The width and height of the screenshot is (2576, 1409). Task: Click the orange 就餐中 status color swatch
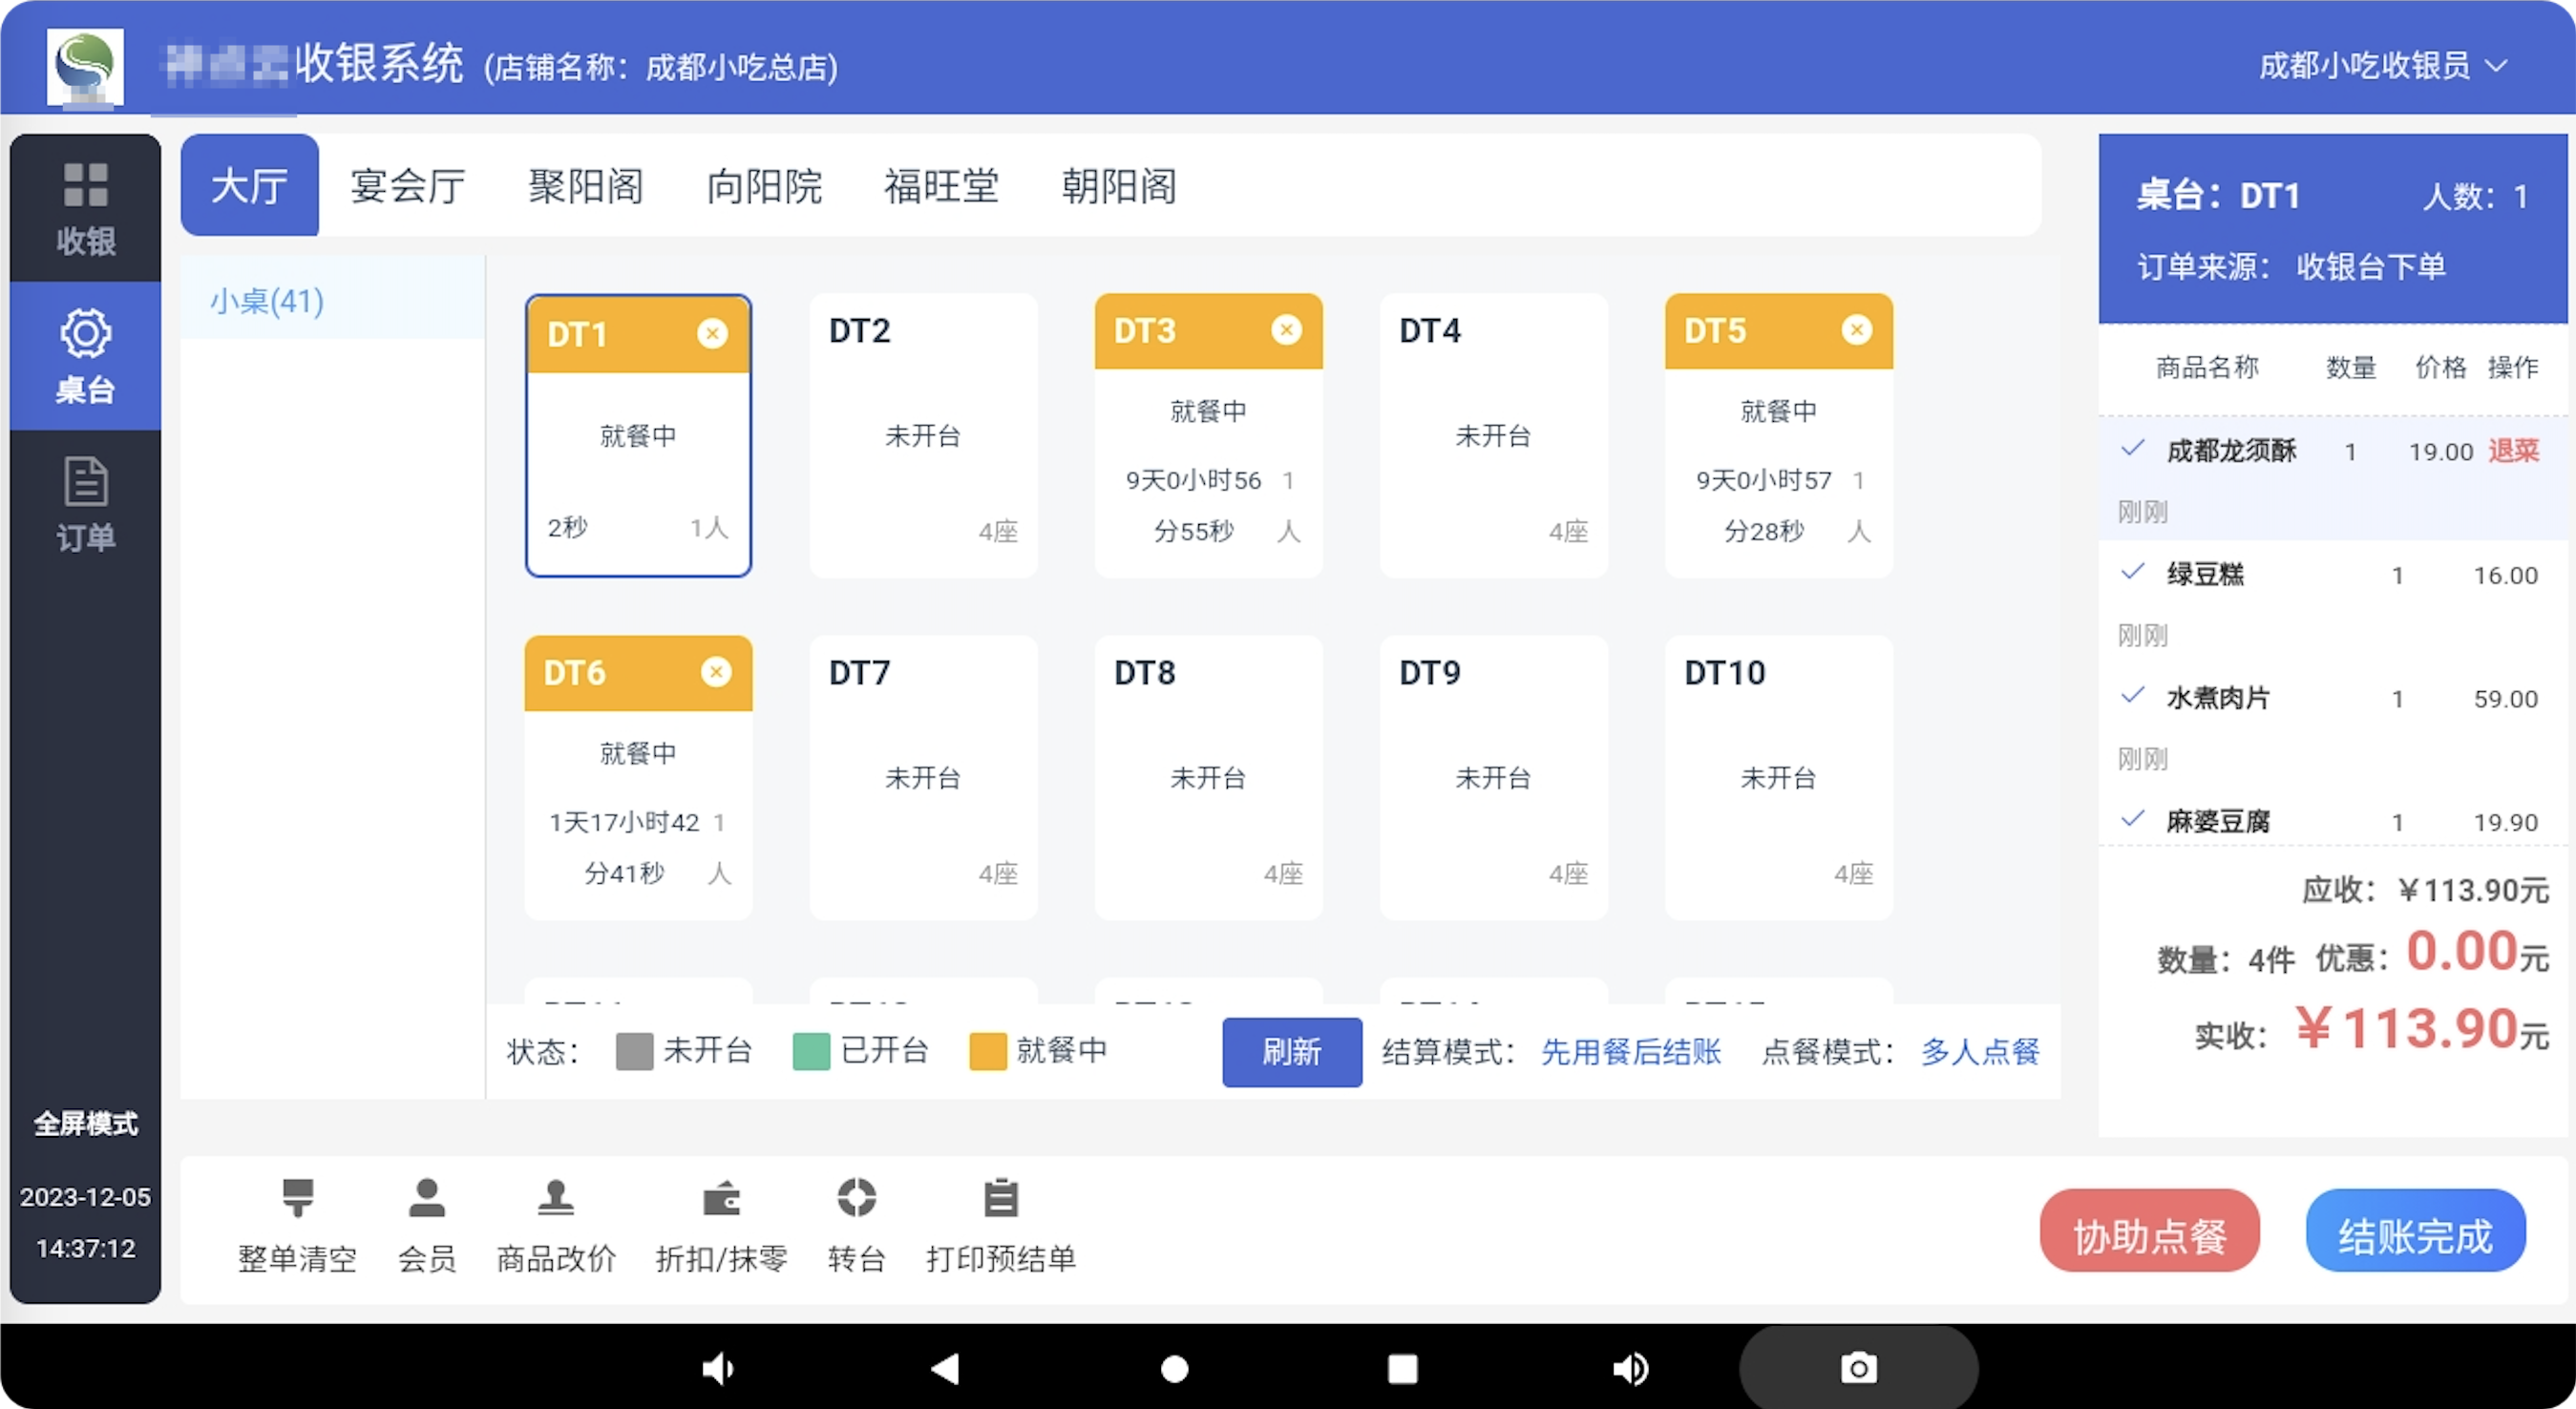(987, 1052)
